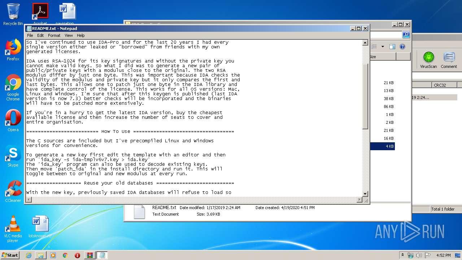The image size is (462, 260).
Task: Select the 38 KB file row in Explorer
Action: point(382,99)
